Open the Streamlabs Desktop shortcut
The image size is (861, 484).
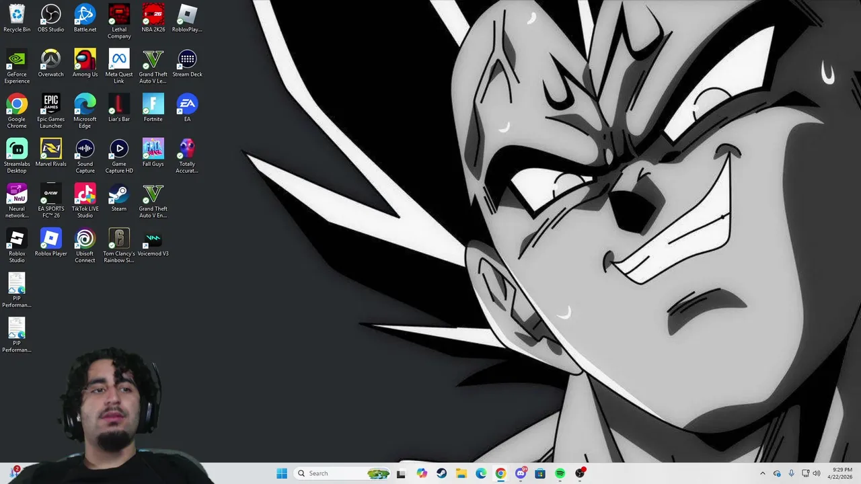[17, 156]
